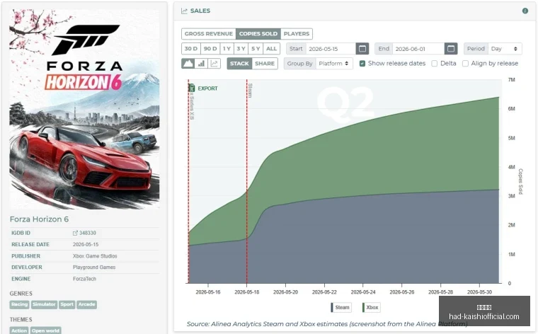
Task: Open the Group By Platform dropdown
Action: [334, 64]
